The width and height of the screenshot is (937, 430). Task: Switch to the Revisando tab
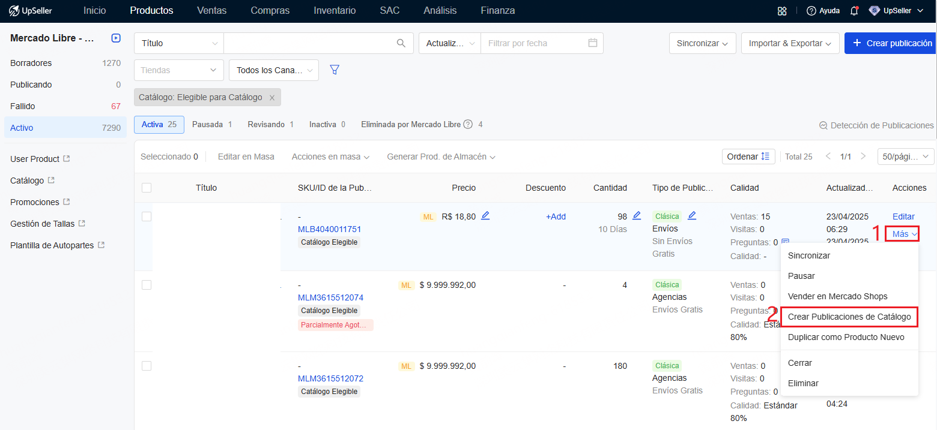point(271,124)
